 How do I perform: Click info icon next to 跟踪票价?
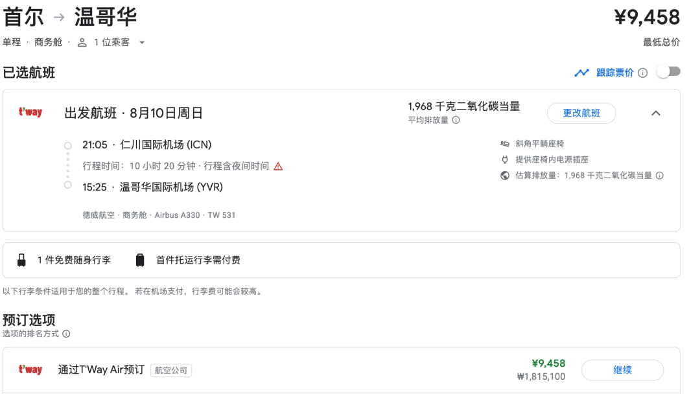click(643, 73)
